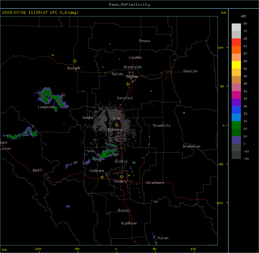The height and width of the screenshot is (253, 259).
Task: Click the yellow diamond marker south of Cochrane
Action: pos(102,177)
